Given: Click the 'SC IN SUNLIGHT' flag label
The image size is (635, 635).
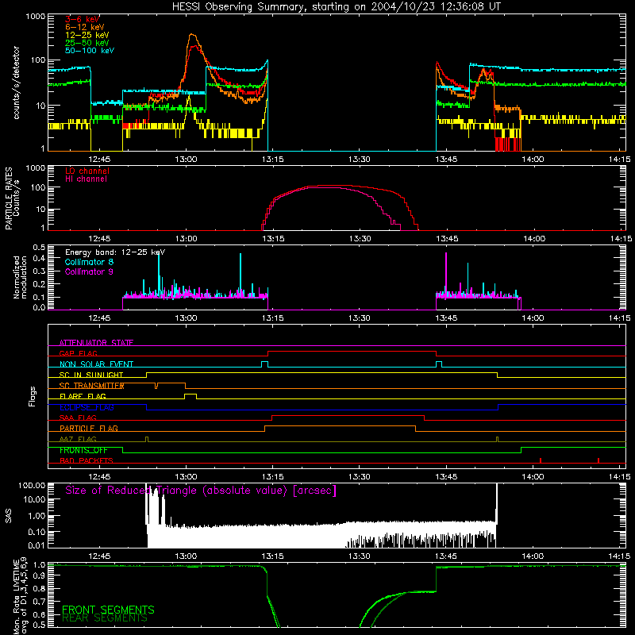Looking at the screenshot, I should click(91, 375).
